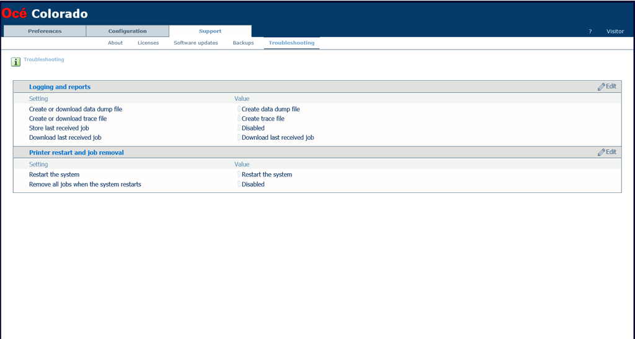
Task: Select the 'Download last received job' setting label
Action: pos(64,138)
